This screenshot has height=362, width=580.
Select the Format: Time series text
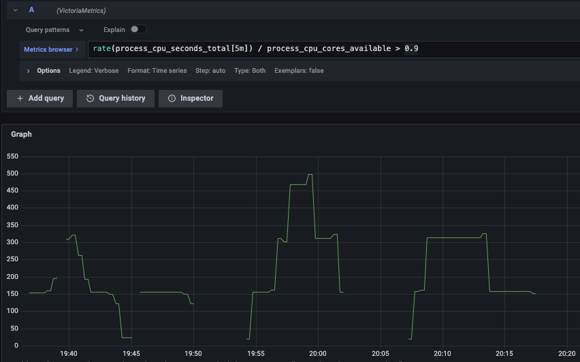(x=157, y=71)
